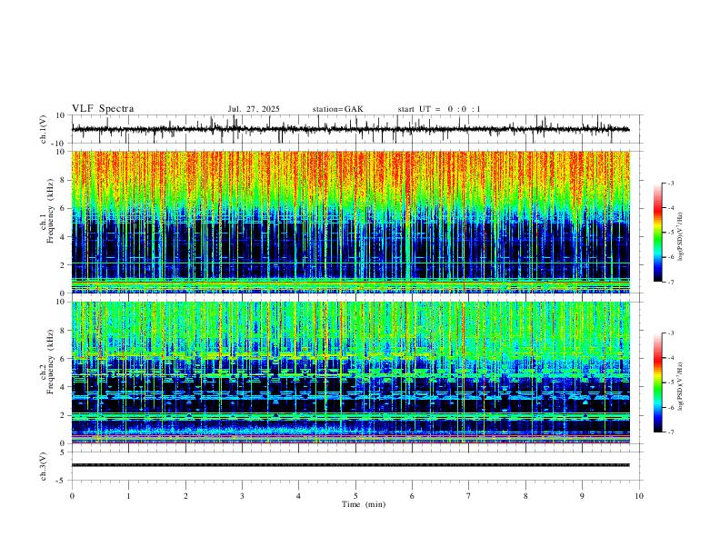Click the '9' tick on Time axis

[x=582, y=496]
